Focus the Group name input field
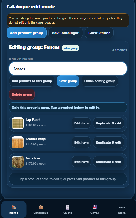 (x=68, y=69)
